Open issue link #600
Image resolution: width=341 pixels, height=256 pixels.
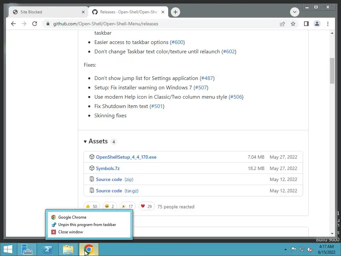[177, 42]
